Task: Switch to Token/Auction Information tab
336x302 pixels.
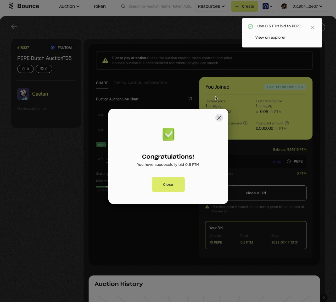Action: pos(140,83)
